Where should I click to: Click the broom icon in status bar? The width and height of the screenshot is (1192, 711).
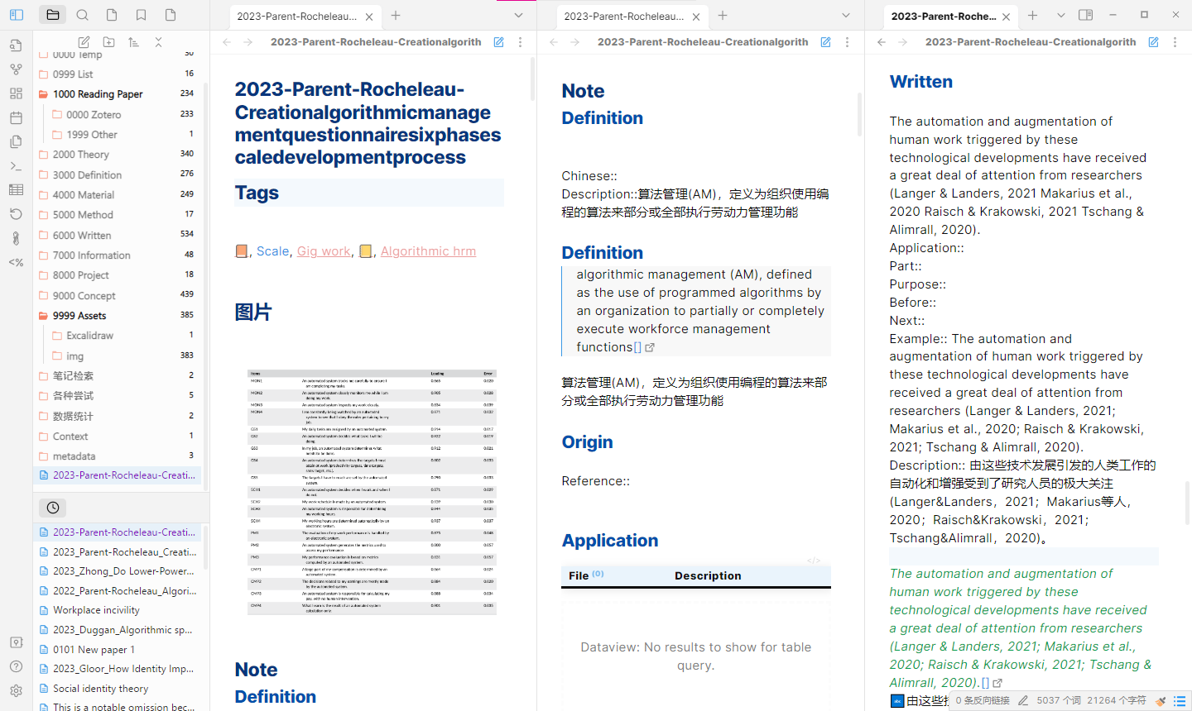(x=1161, y=701)
